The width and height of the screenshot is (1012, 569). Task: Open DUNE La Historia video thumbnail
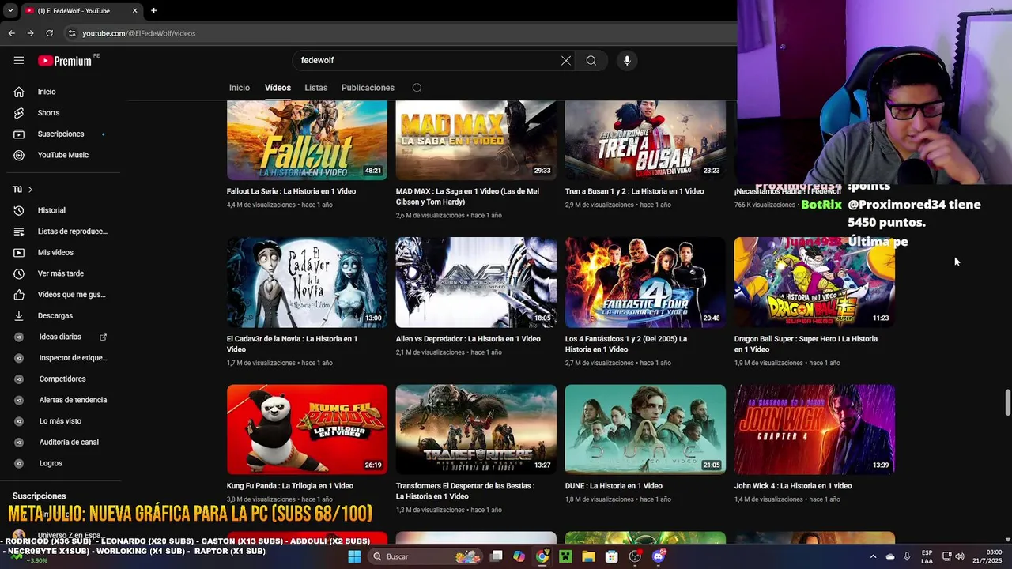click(645, 430)
